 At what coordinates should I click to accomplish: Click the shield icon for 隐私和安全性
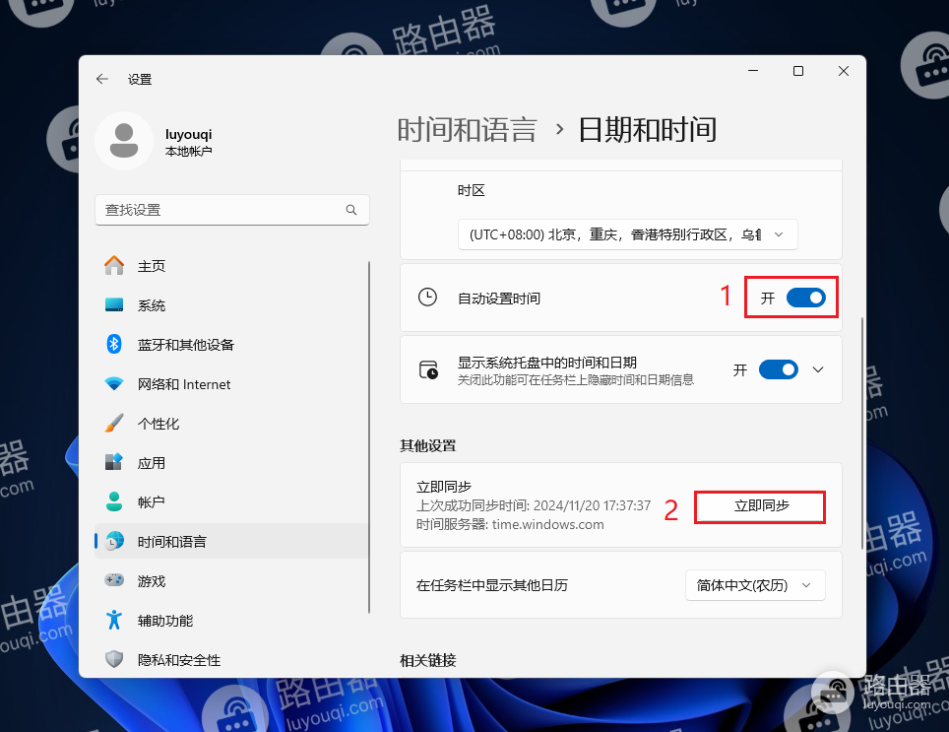click(114, 659)
